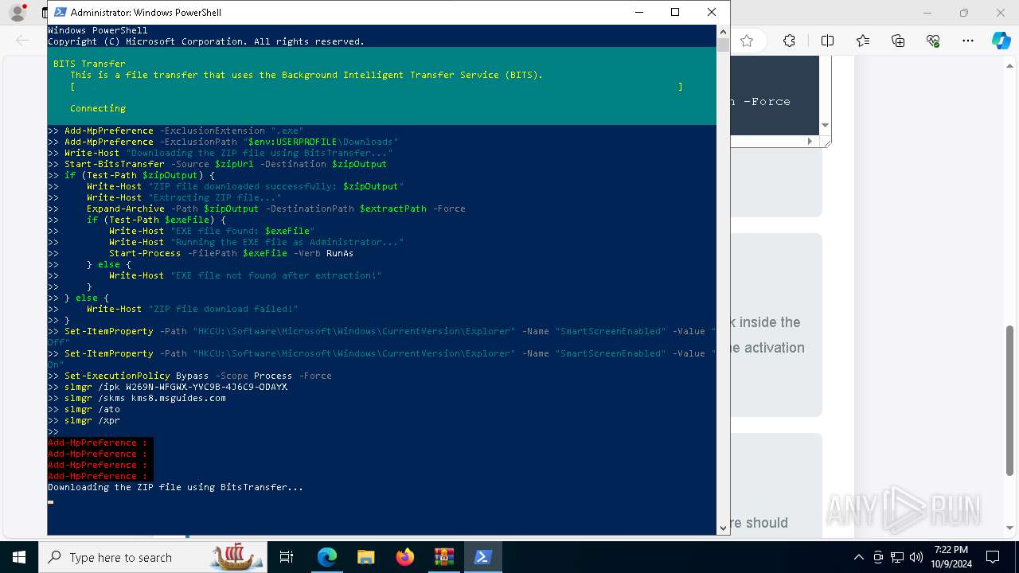Open Microsoft Edge from the taskbar
1019x573 pixels.
[x=327, y=557]
